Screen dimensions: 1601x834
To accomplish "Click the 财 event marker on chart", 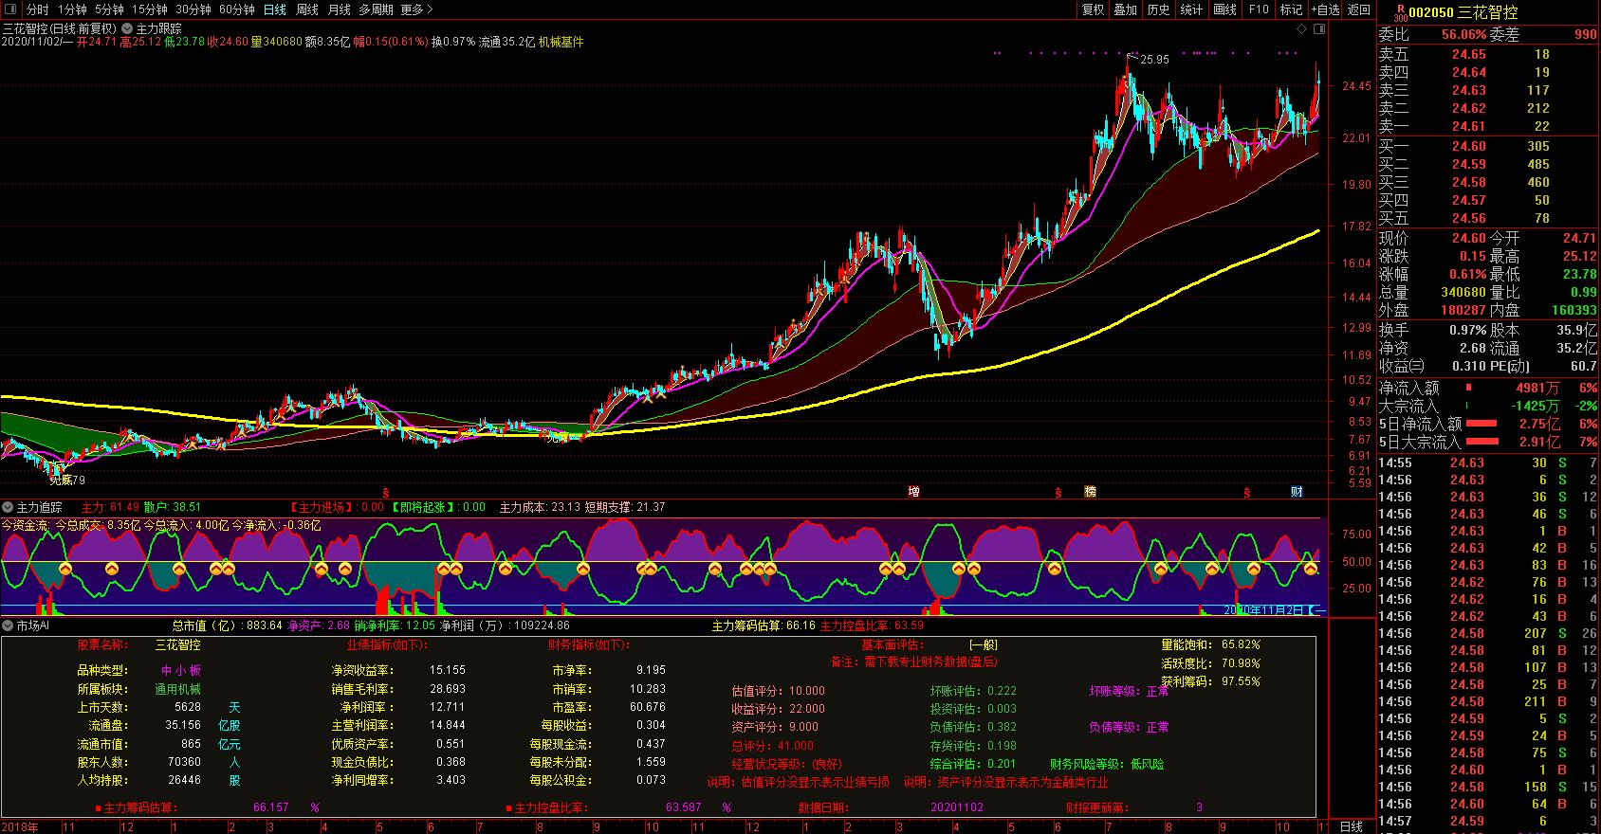I will pos(1297,491).
